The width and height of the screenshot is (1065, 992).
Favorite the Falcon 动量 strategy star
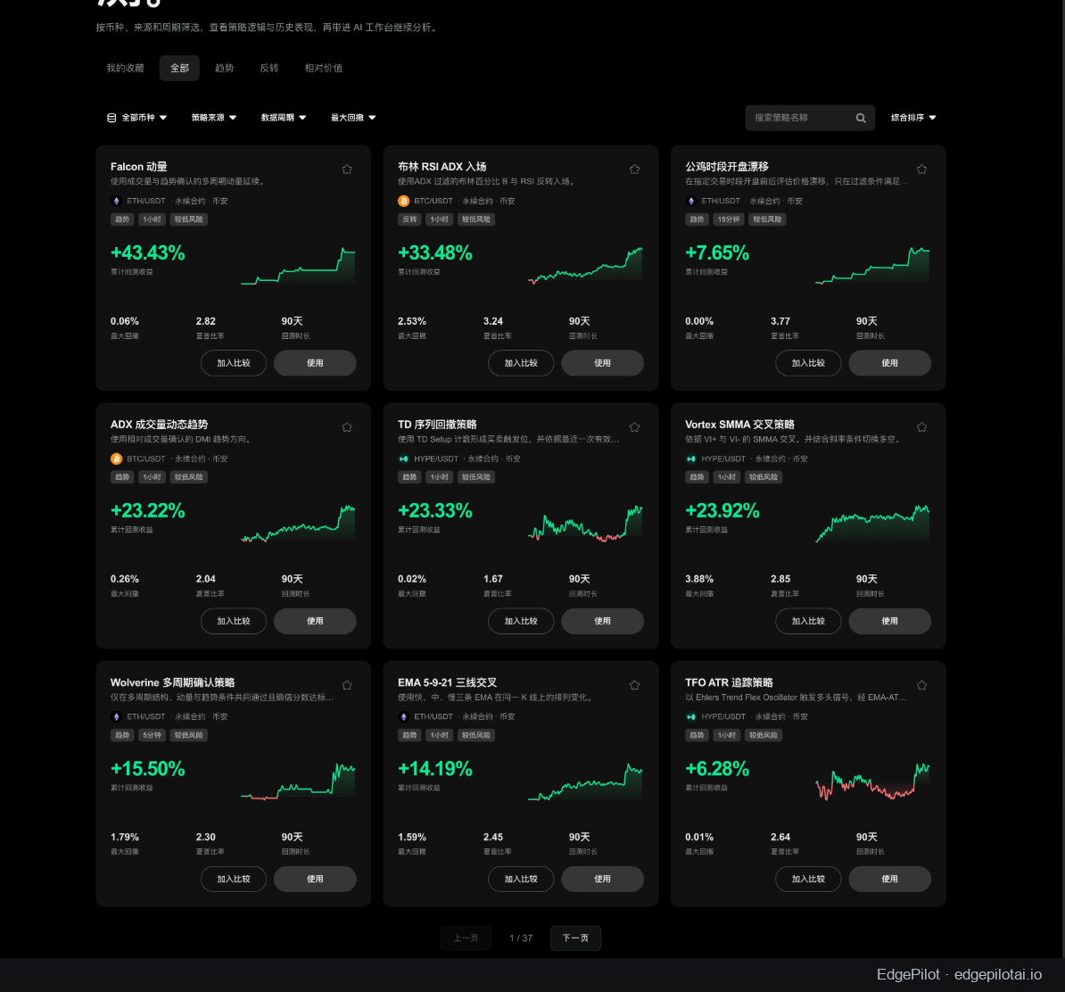point(347,169)
